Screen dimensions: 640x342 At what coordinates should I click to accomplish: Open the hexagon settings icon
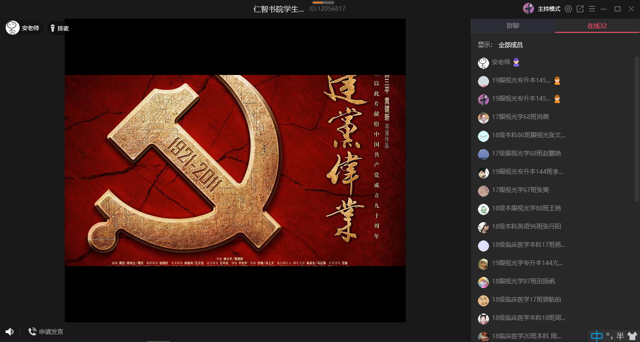tap(568, 9)
